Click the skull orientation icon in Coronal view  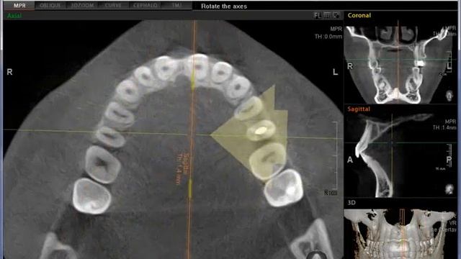pyautogui.click(x=449, y=96)
